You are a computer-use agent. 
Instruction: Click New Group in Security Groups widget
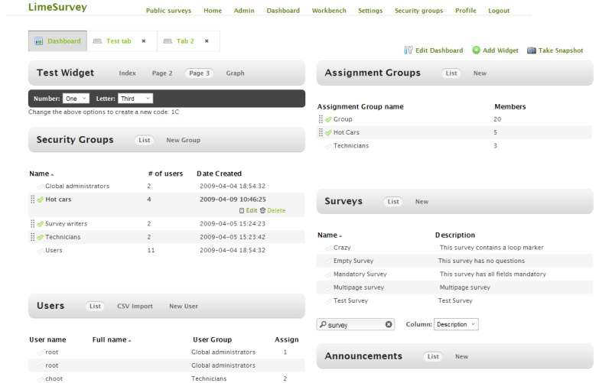point(183,140)
